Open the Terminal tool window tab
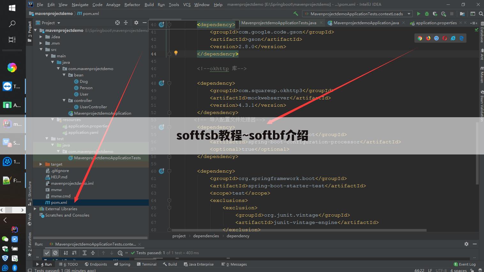Viewport: 484px width, 272px height. 147,264
